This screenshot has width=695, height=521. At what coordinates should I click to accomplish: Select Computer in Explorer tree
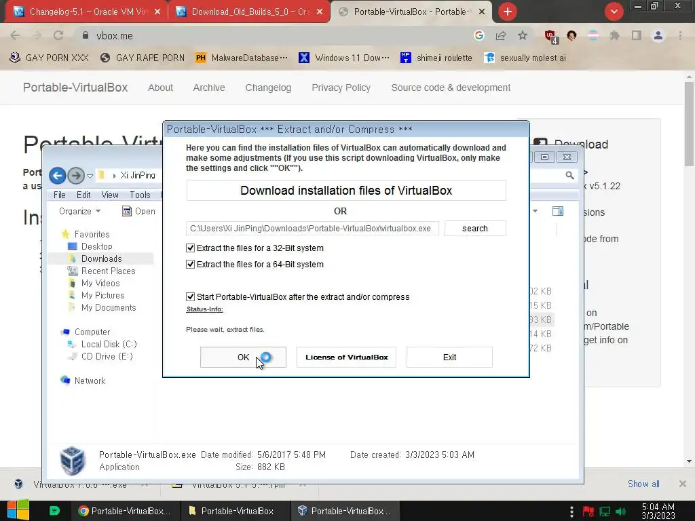92,332
